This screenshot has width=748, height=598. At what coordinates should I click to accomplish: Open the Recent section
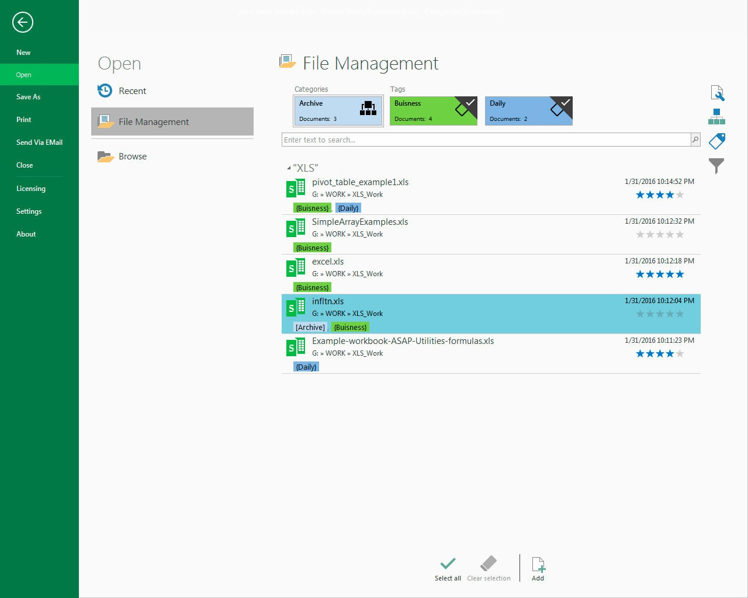(x=132, y=91)
